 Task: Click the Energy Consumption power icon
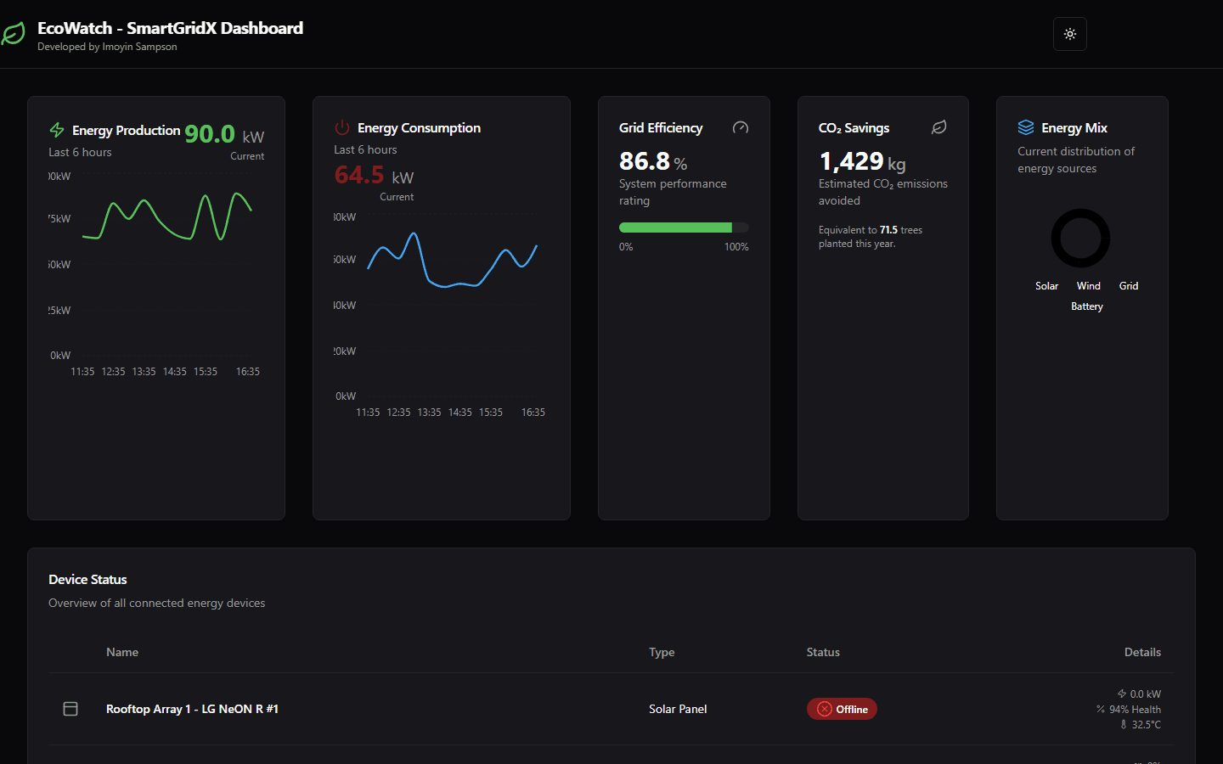pyautogui.click(x=342, y=127)
